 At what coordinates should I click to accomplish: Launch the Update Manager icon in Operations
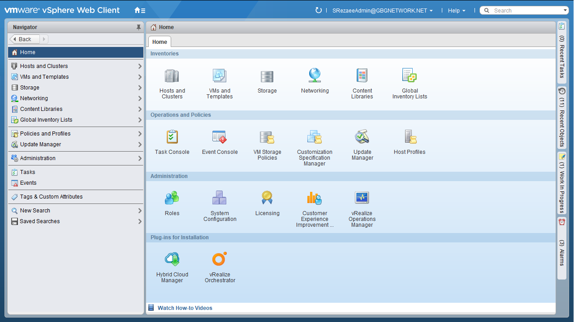(x=362, y=137)
